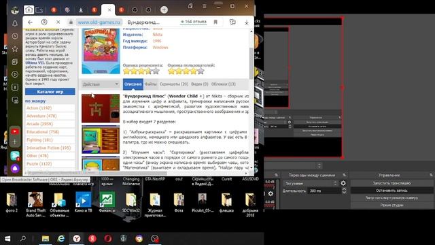The image size is (435, 245).
Task: Switch to the downloads arrow tab
Action: click(x=81, y=10)
